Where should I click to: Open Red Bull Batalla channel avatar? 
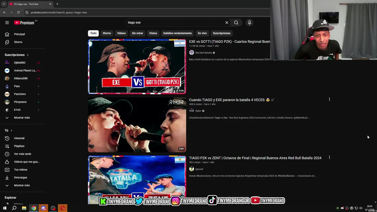click(x=191, y=53)
